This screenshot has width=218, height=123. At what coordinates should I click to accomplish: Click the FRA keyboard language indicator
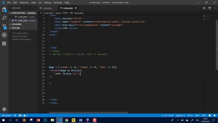click(197, 120)
